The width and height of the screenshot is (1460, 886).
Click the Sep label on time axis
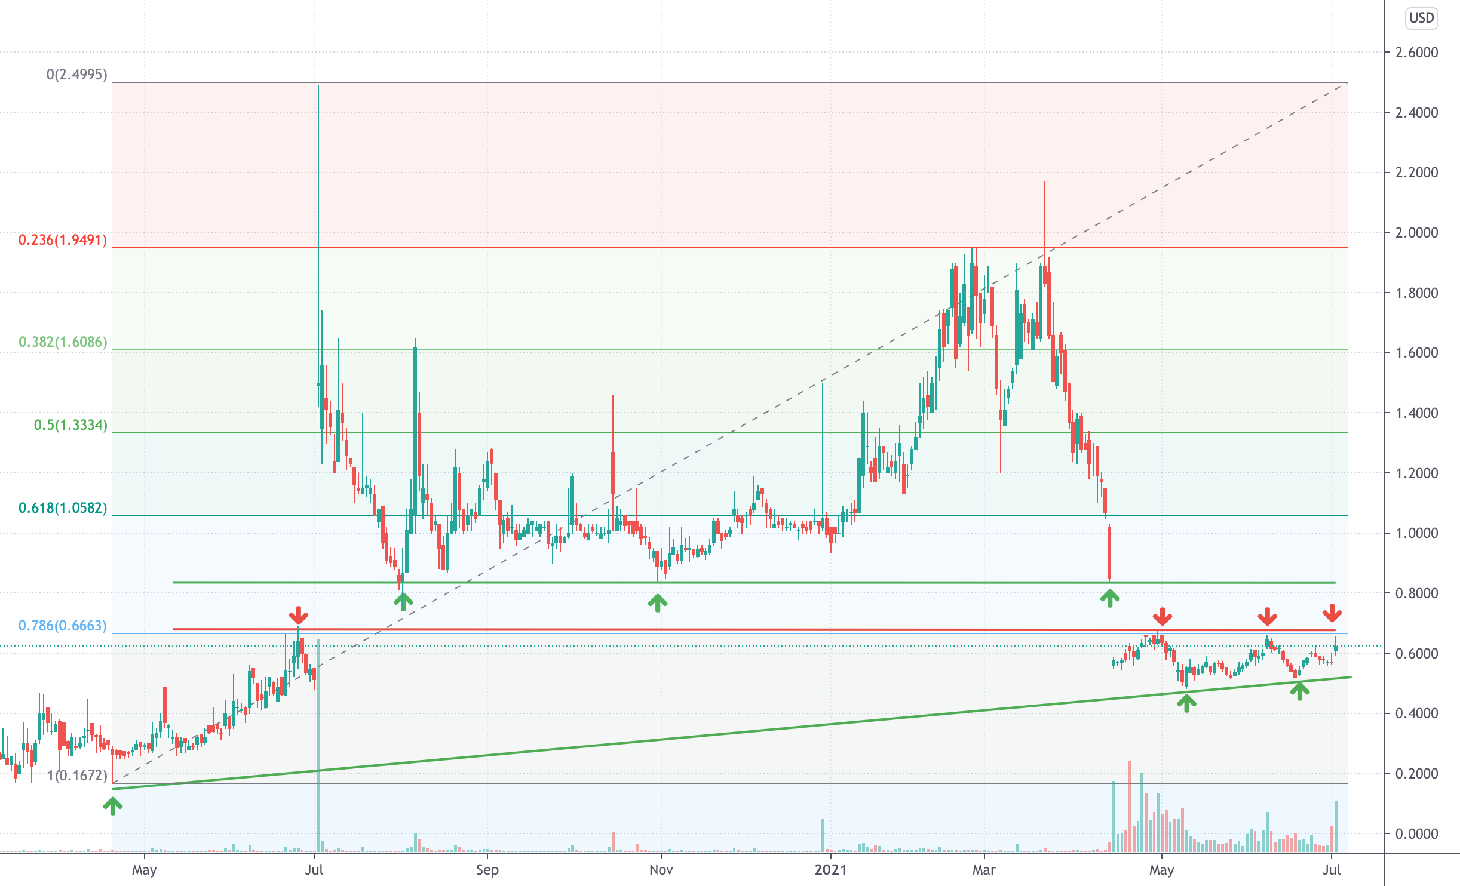487,870
